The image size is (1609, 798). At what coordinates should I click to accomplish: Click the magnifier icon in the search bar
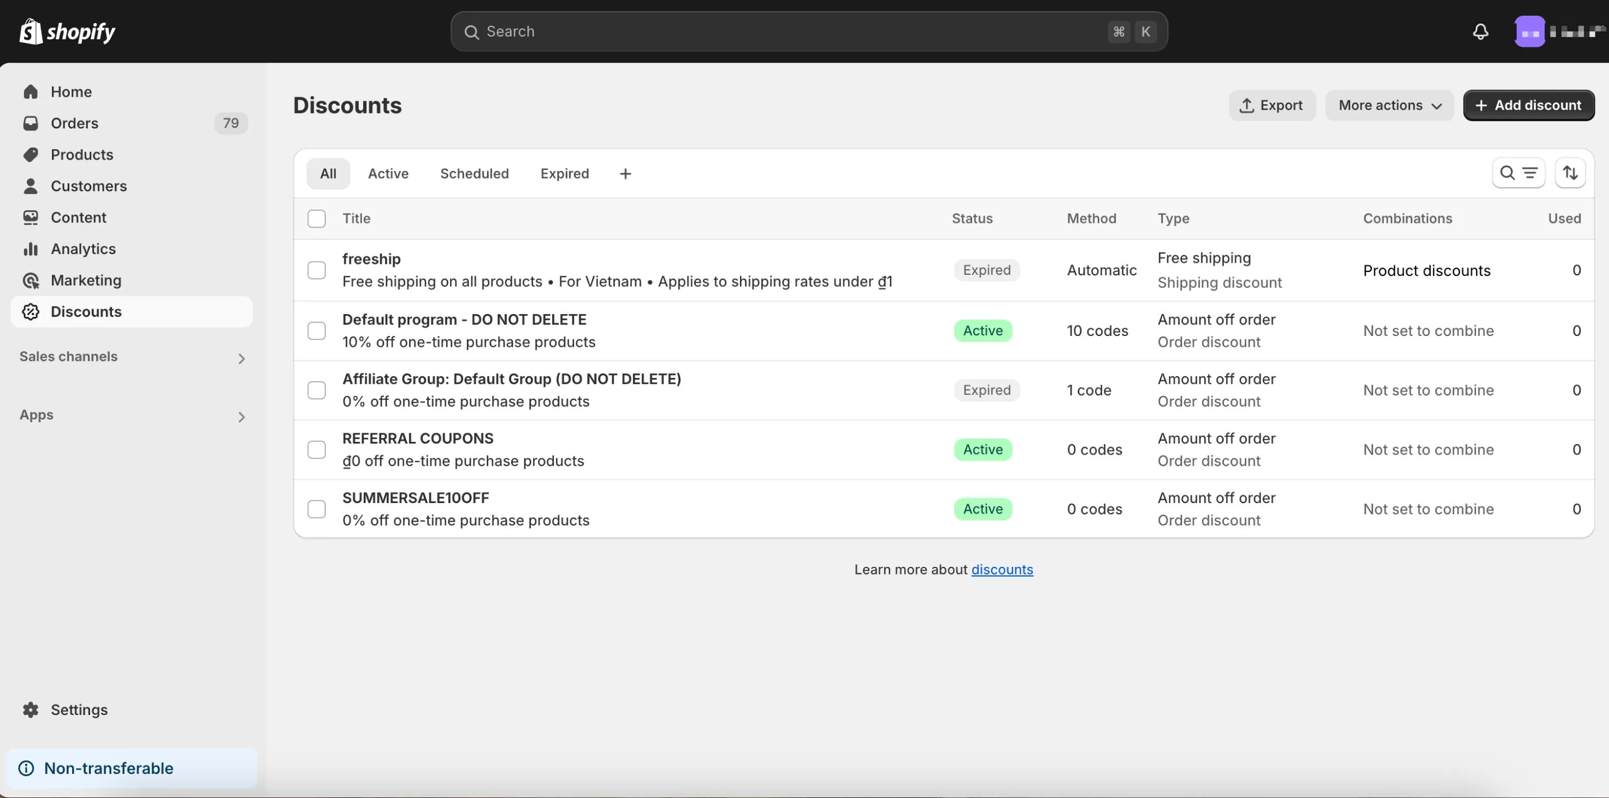point(471,32)
